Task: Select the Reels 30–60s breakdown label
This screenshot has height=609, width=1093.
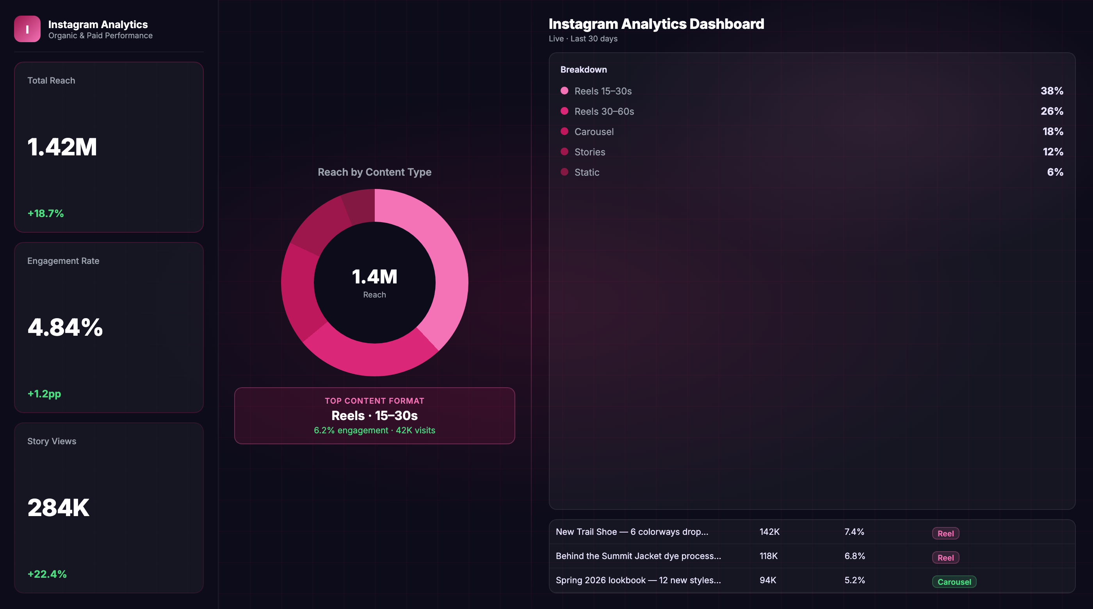Action: tap(604, 112)
